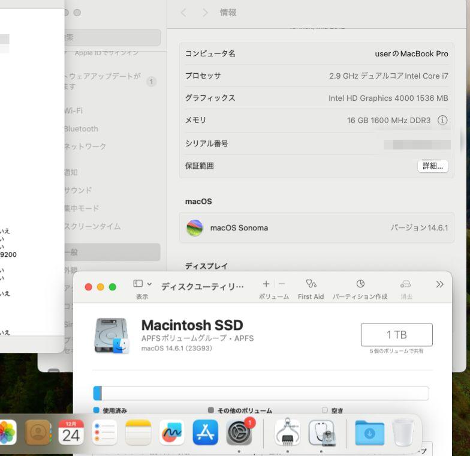Click the ディスプレイ section heading
Viewport: 470px width, 456px height.
tap(206, 266)
